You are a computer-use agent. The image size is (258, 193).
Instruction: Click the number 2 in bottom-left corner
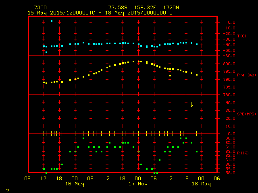tap(7, 190)
